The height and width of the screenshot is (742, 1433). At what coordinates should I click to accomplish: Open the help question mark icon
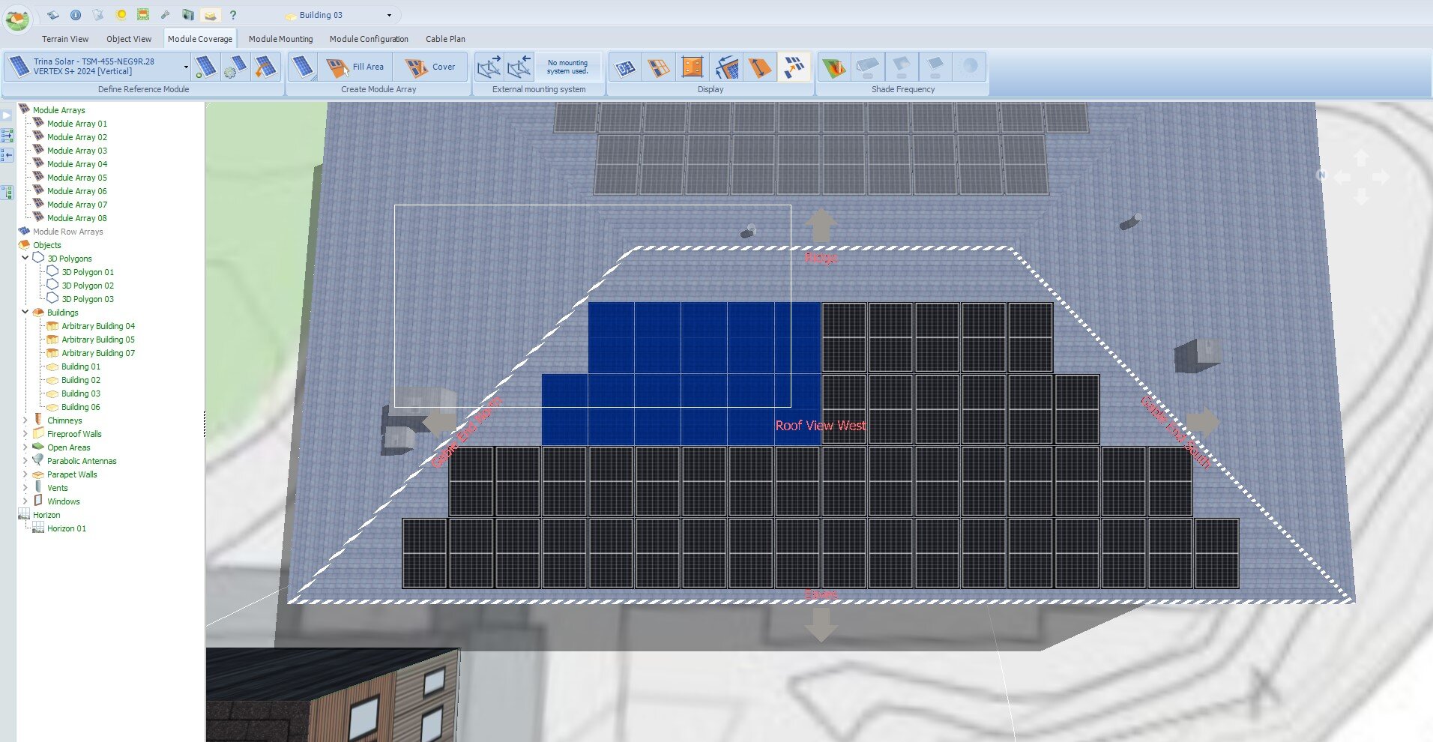point(233,15)
